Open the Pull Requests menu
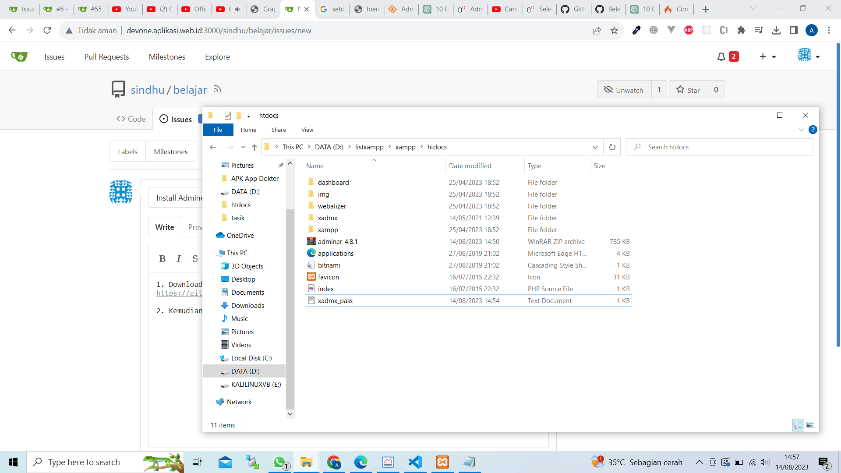Image resolution: width=841 pixels, height=473 pixels. click(x=106, y=57)
